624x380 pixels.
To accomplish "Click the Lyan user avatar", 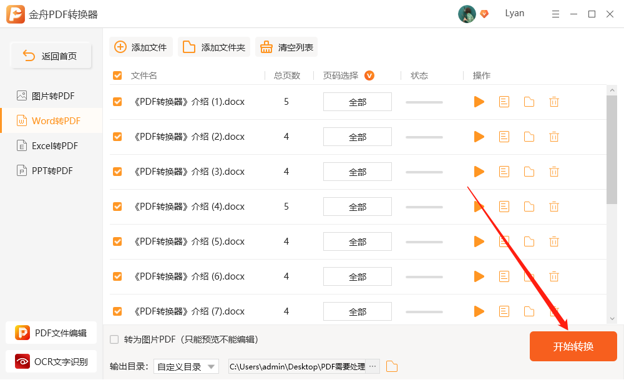I will (x=467, y=14).
